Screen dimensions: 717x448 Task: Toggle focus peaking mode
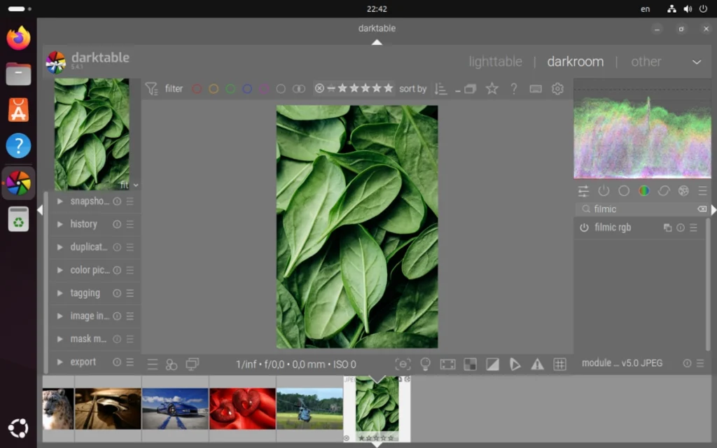coord(403,364)
